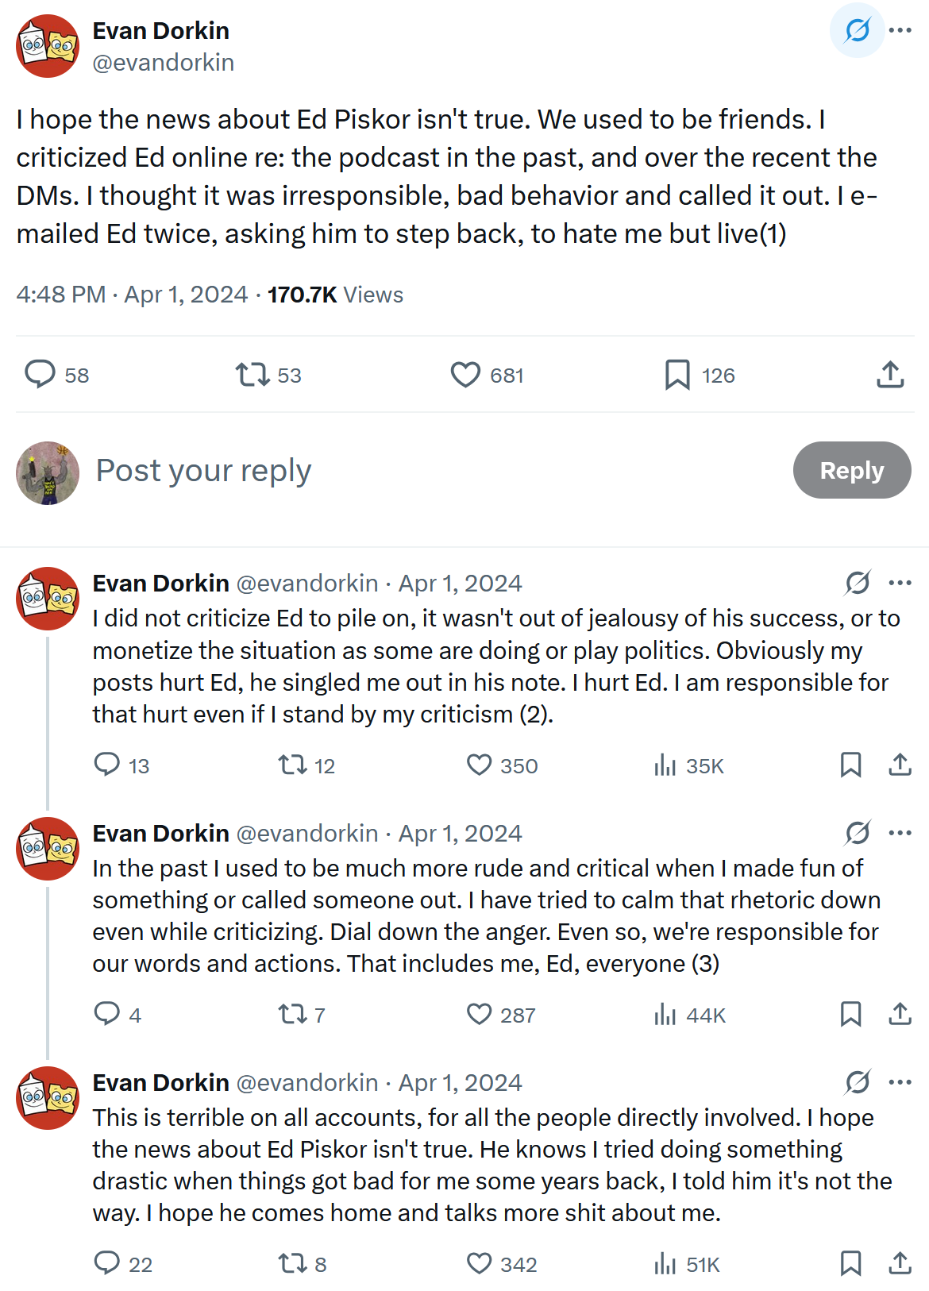Bookmark the reply with 44K views
This screenshot has width=929, height=1291.
pos(850,1014)
